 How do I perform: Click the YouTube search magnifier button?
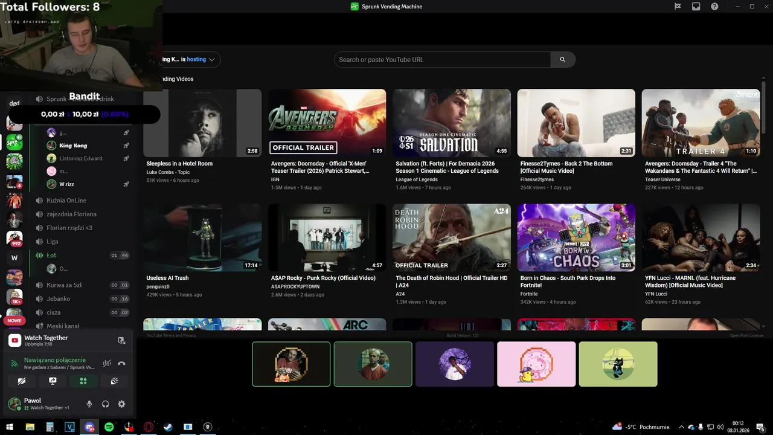562,60
